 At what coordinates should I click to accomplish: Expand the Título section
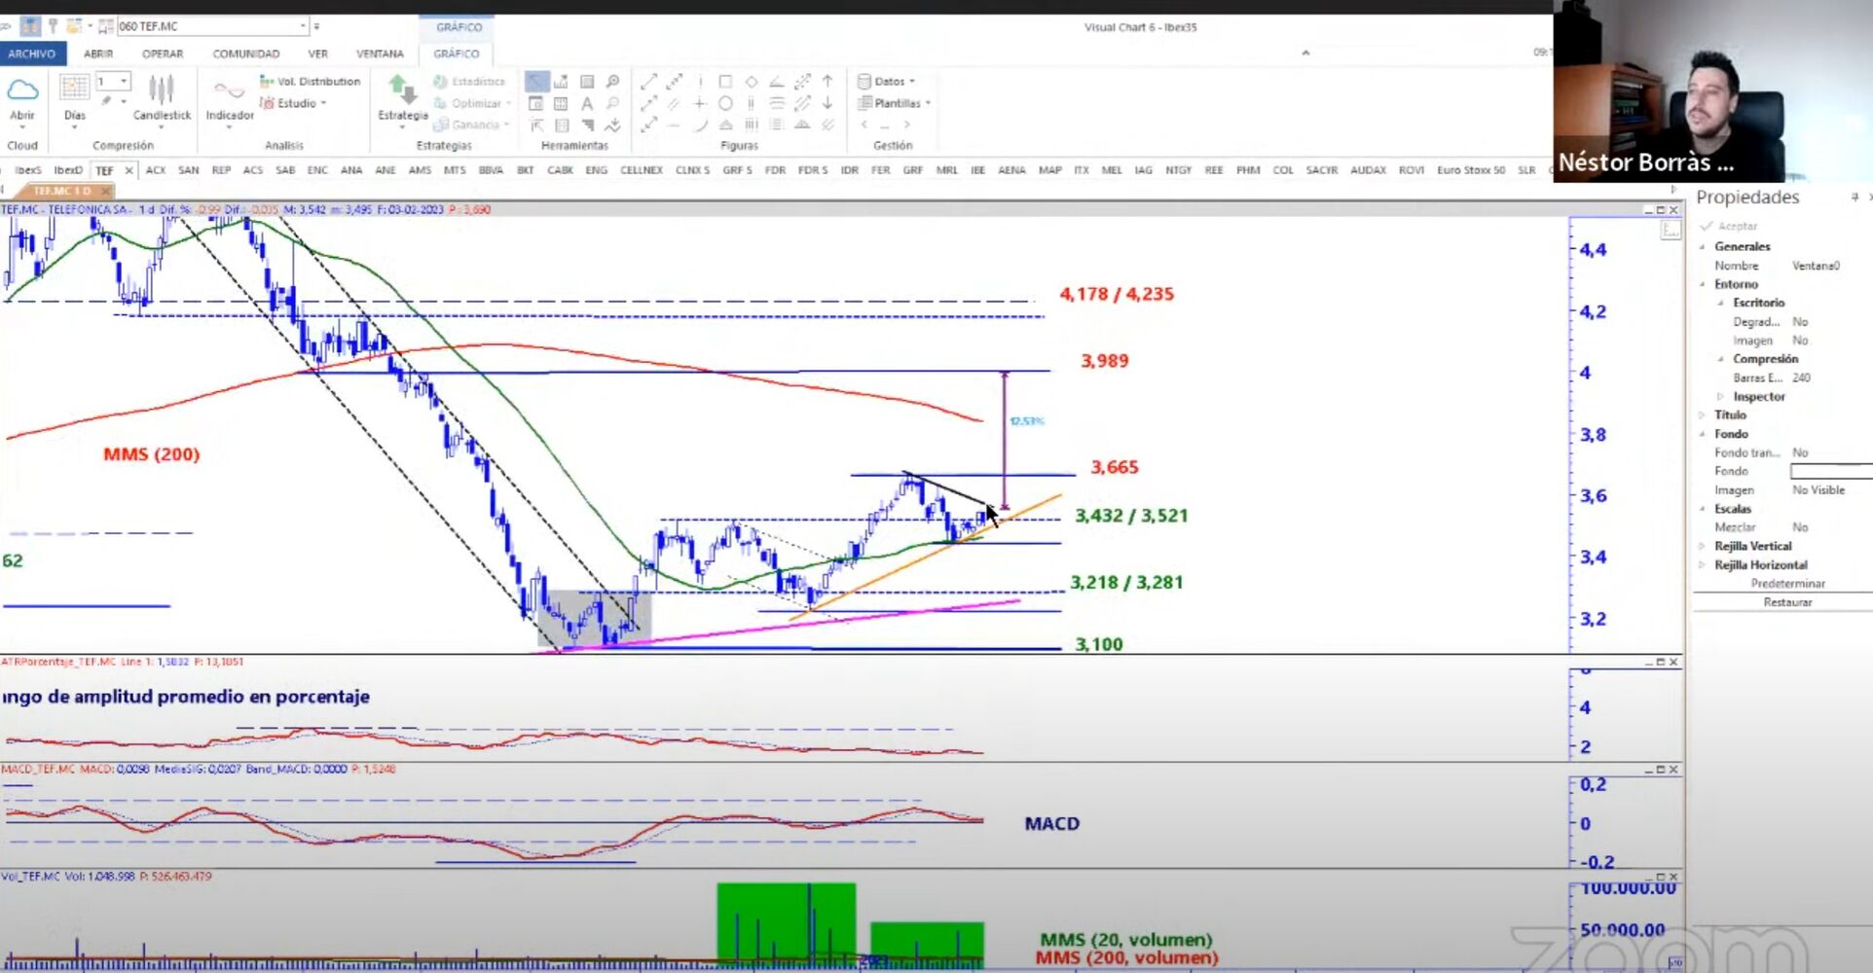coord(1703,414)
